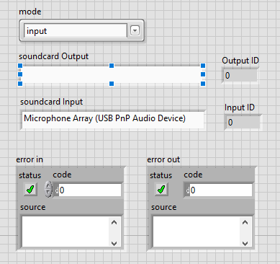Click error in source scrollbar up arrow

[114, 222]
